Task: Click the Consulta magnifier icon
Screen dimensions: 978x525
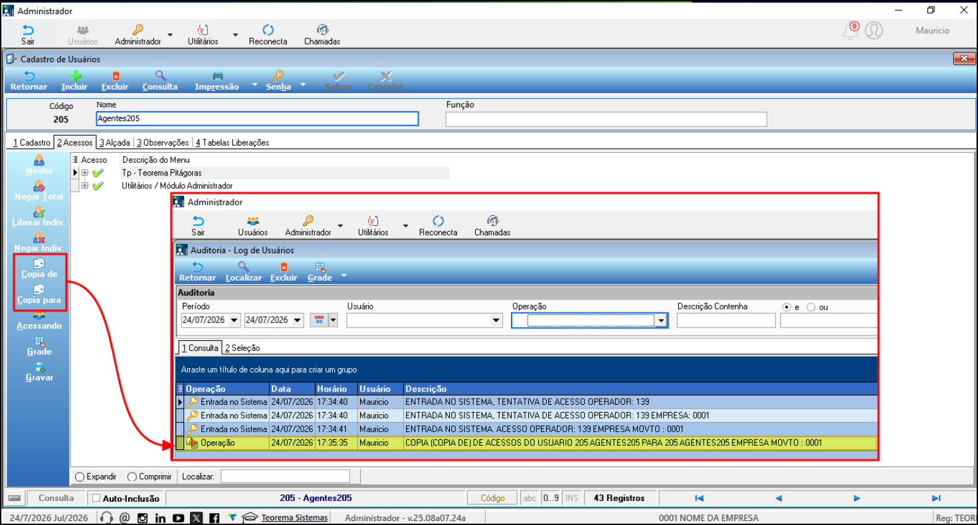Action: tap(160, 76)
